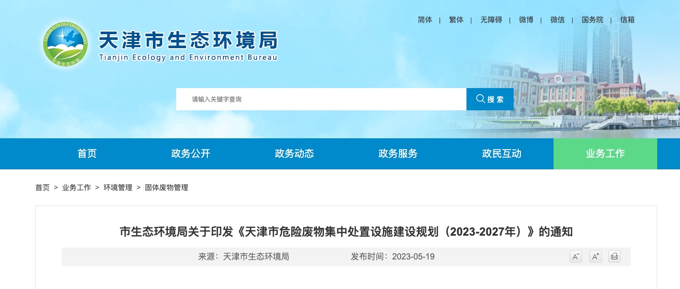Open the 首页 navigation tab

(87, 154)
